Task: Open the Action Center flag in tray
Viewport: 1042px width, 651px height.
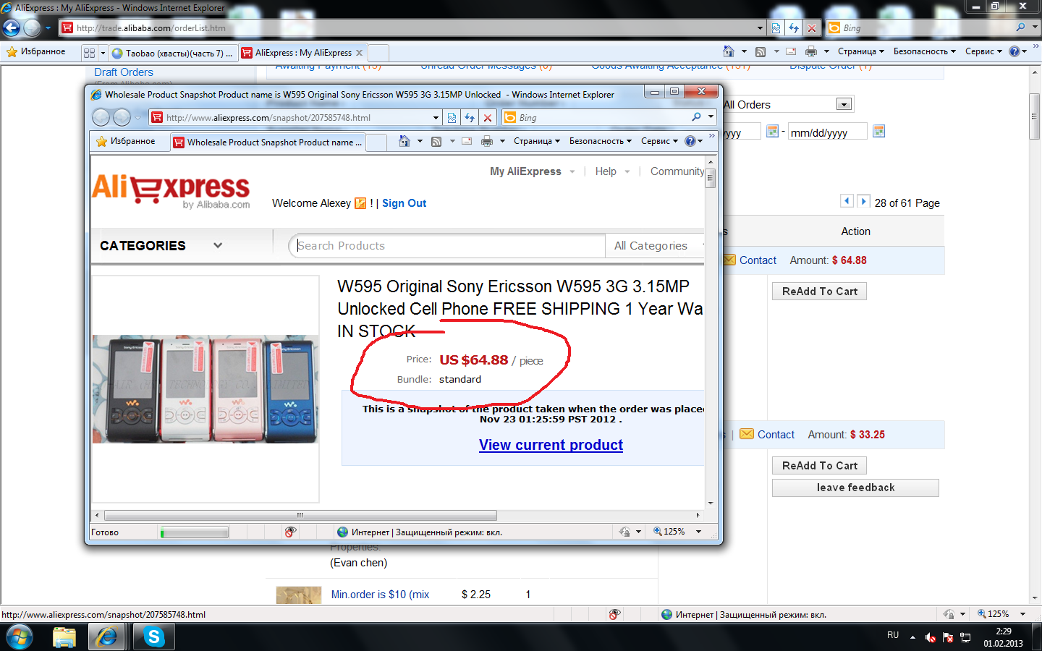Action: (x=948, y=637)
